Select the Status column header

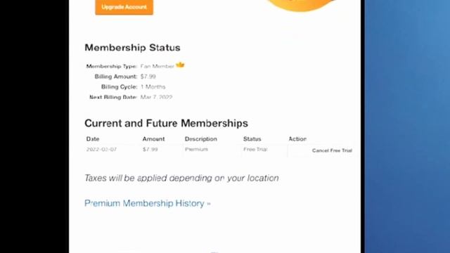tap(252, 139)
